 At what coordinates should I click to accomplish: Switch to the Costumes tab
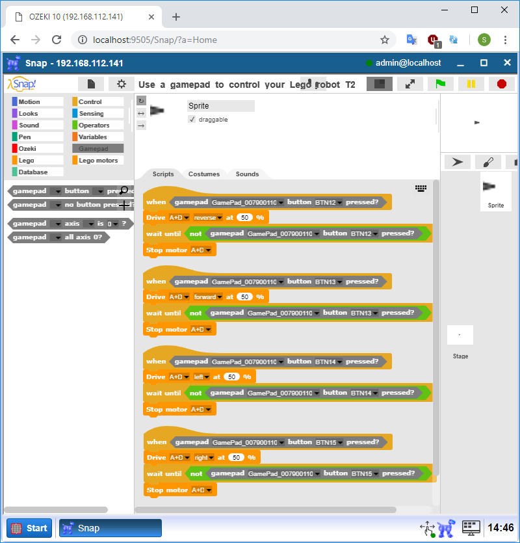pos(204,174)
